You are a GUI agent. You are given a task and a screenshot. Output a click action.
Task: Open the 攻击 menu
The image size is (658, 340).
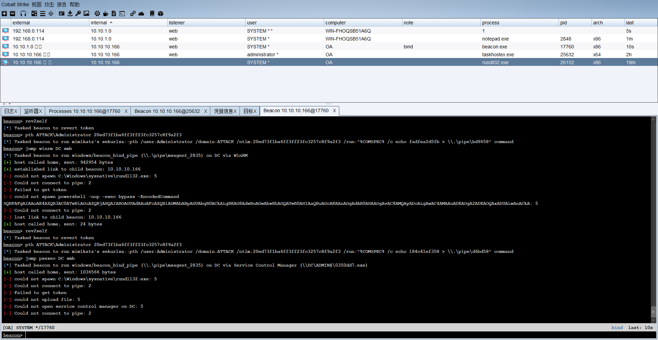pos(49,4)
